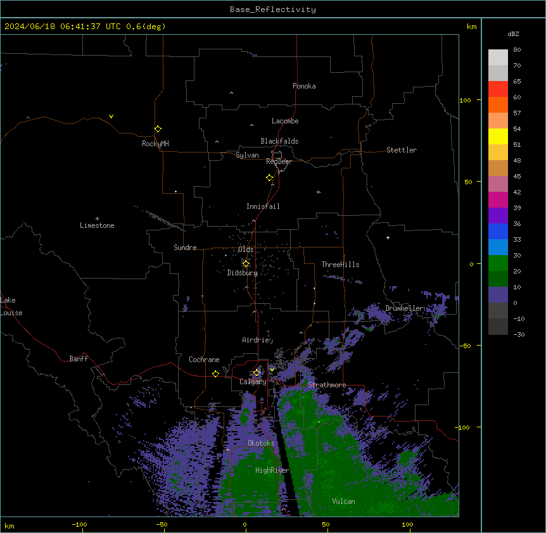Click the yellow diamond marker above RockyMH
Viewport: 546px width, 533px height.
(158, 129)
